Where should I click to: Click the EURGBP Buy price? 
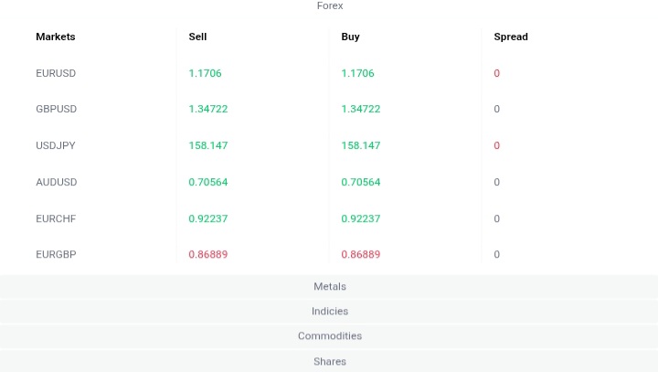point(360,255)
